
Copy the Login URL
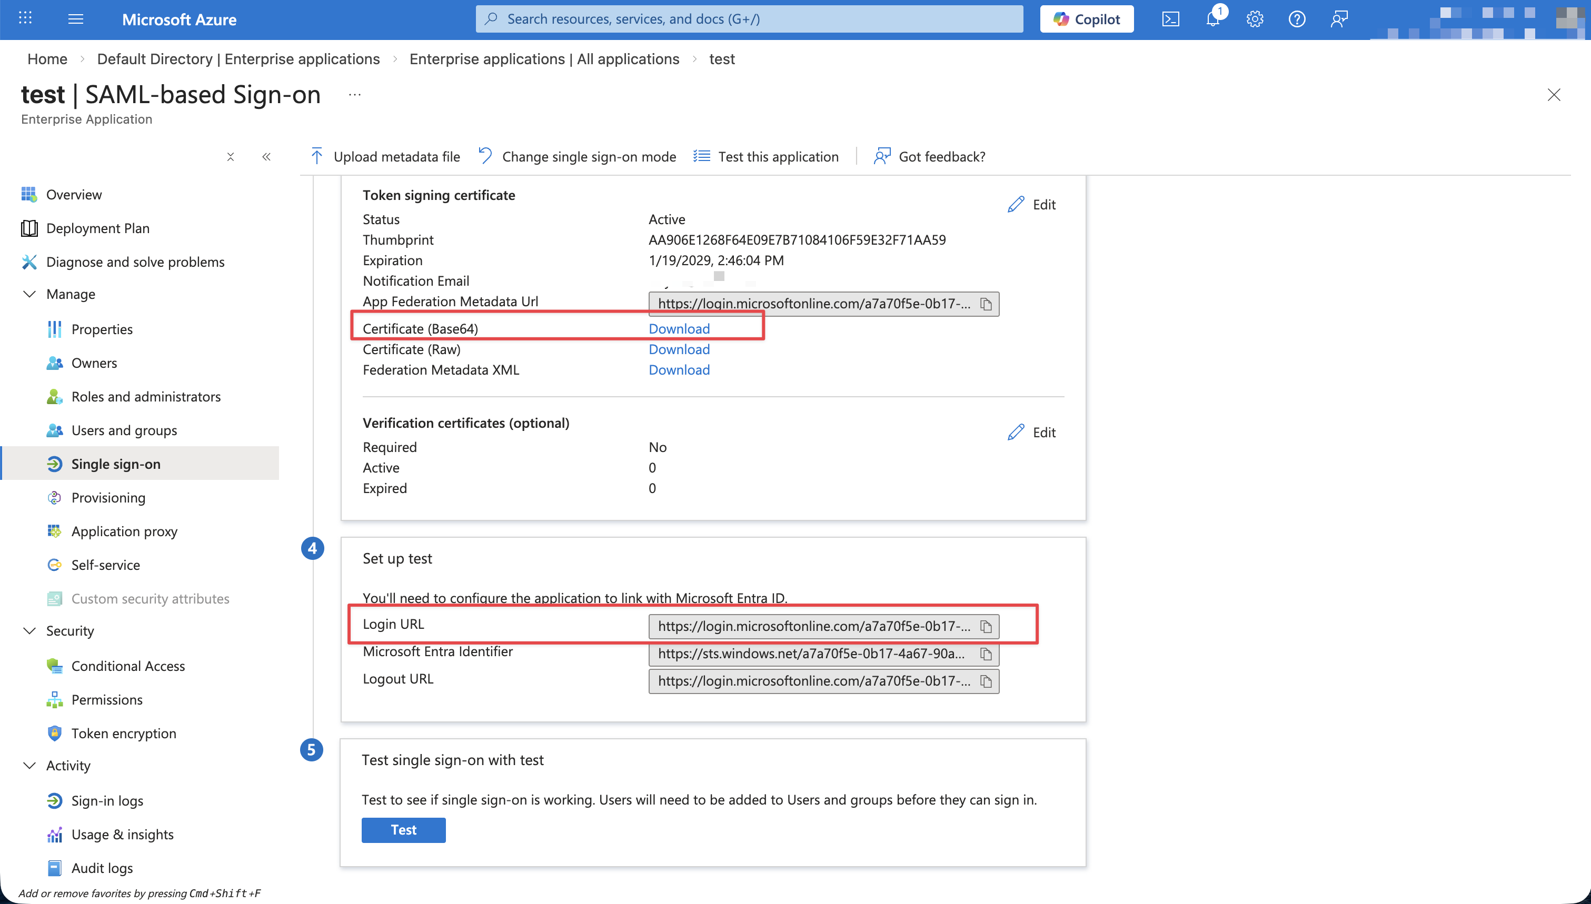[x=986, y=626]
